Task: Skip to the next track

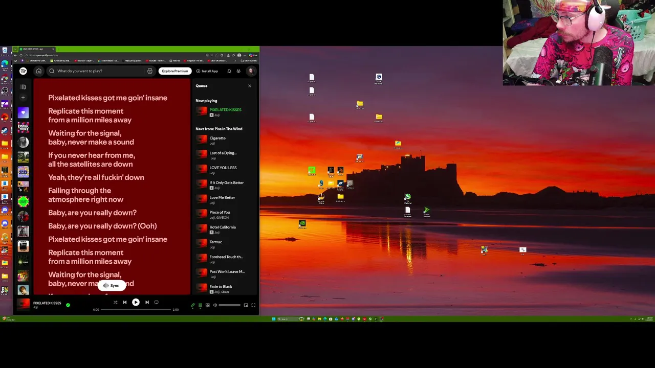Action: [147, 302]
